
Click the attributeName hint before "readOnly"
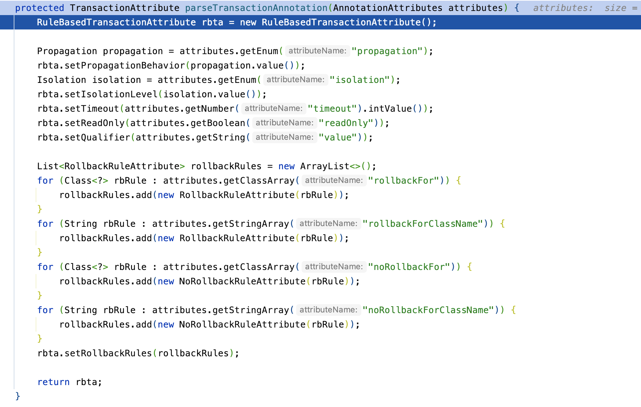pyautogui.click(x=285, y=123)
